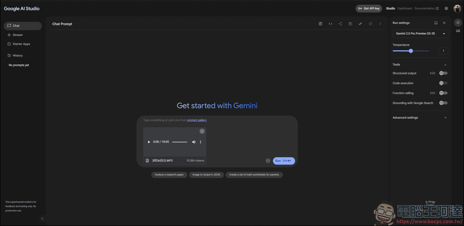The image size is (464, 226).
Task: Click the Get API key button
Action: click(369, 8)
